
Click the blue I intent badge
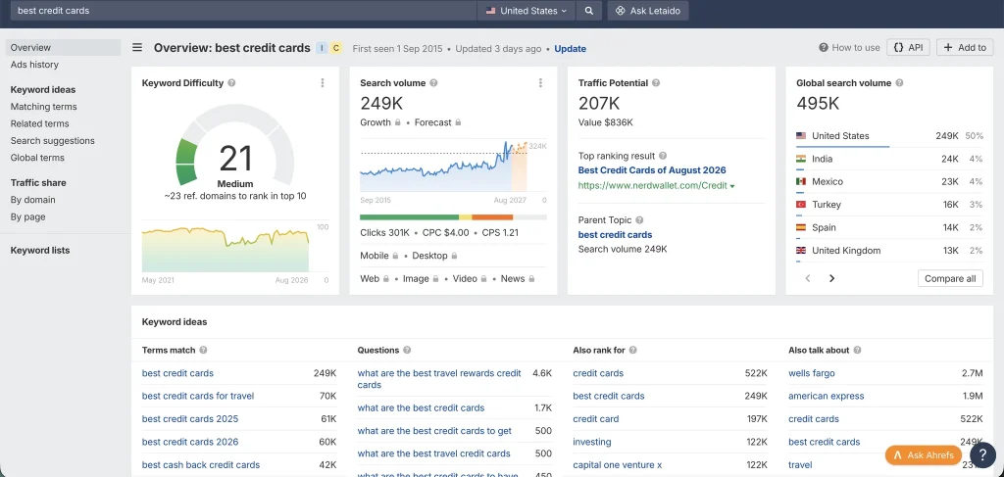click(x=322, y=48)
